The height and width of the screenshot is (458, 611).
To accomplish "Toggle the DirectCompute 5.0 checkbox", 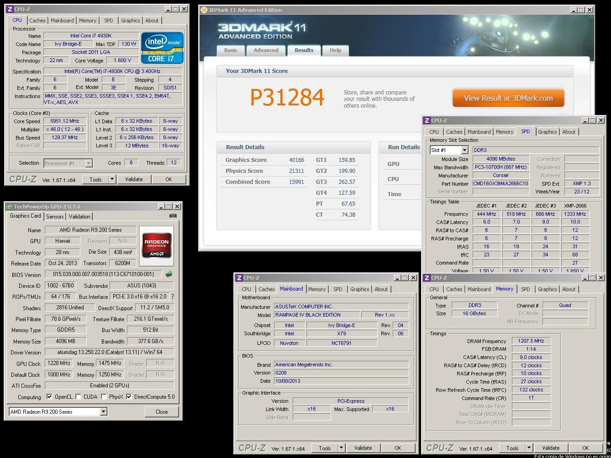I will point(129,397).
